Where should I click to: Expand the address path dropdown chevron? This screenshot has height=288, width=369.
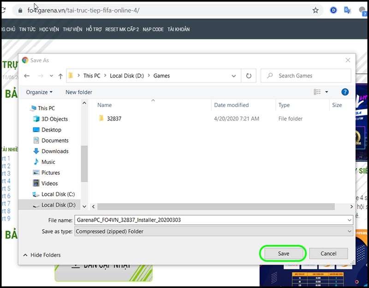click(x=233, y=76)
